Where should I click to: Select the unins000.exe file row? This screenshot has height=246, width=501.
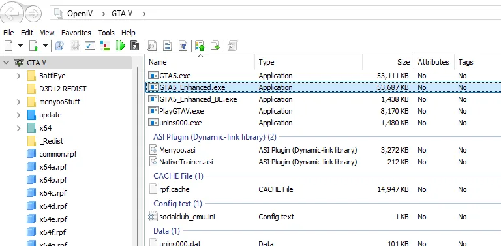click(x=324, y=123)
